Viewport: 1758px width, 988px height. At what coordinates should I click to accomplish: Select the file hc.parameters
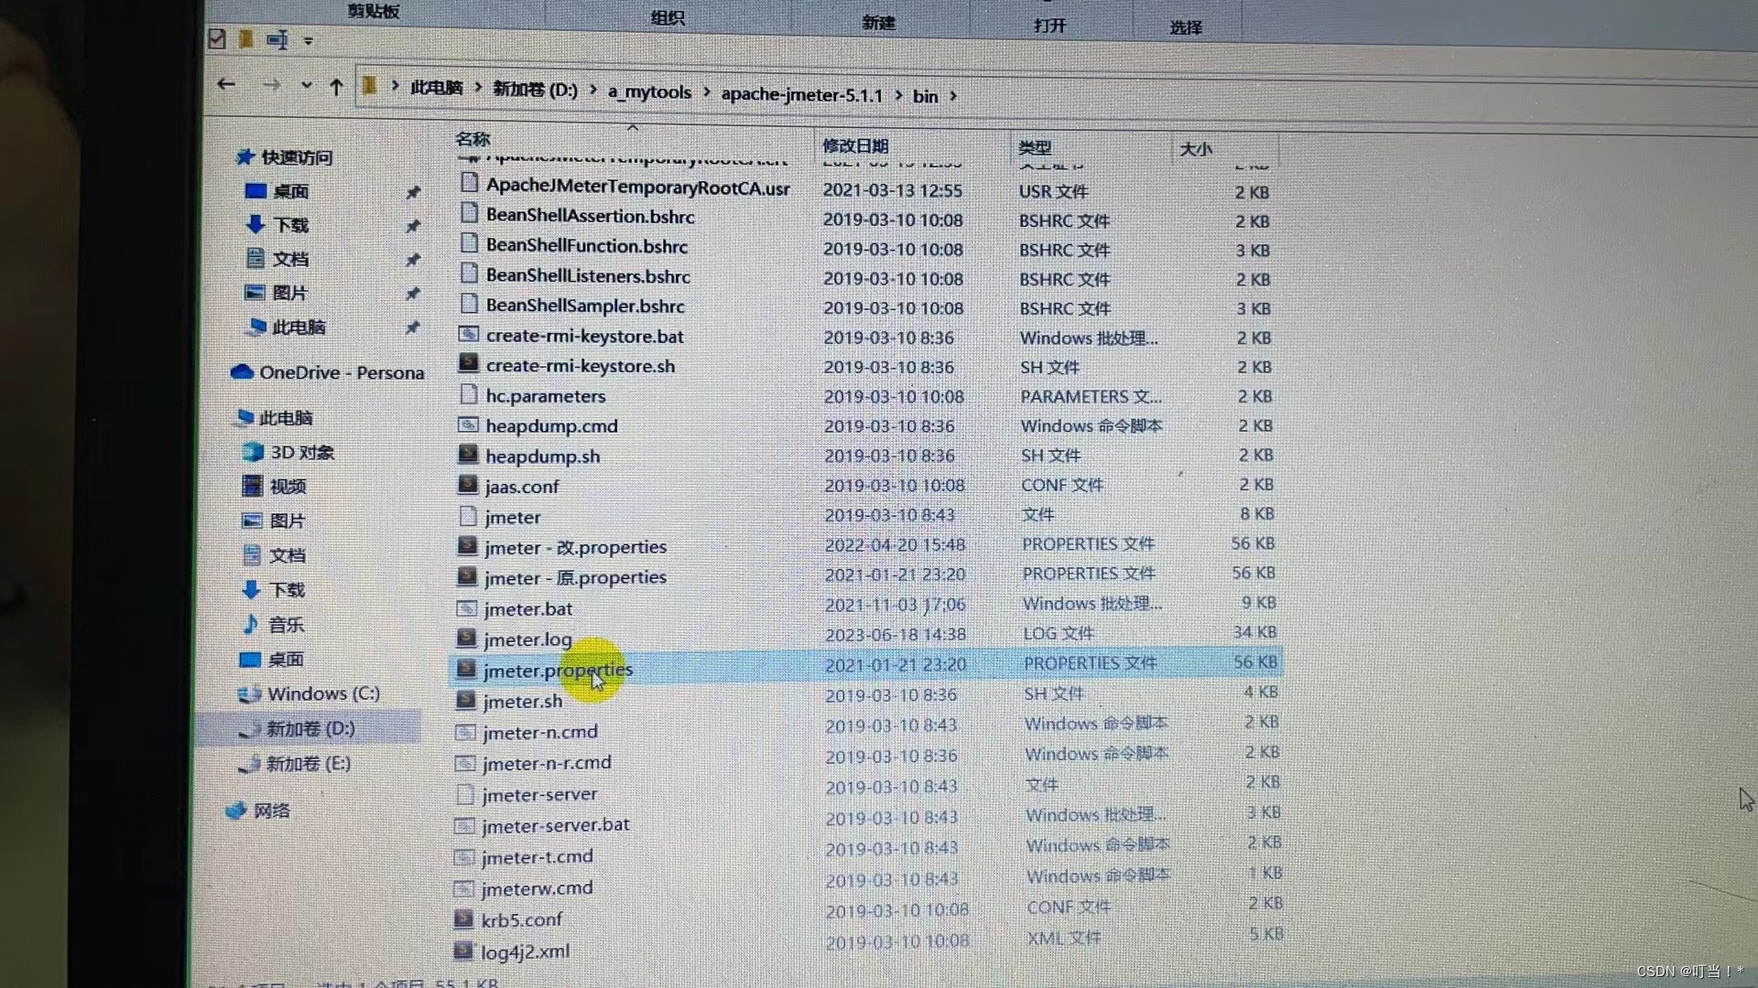546,396
